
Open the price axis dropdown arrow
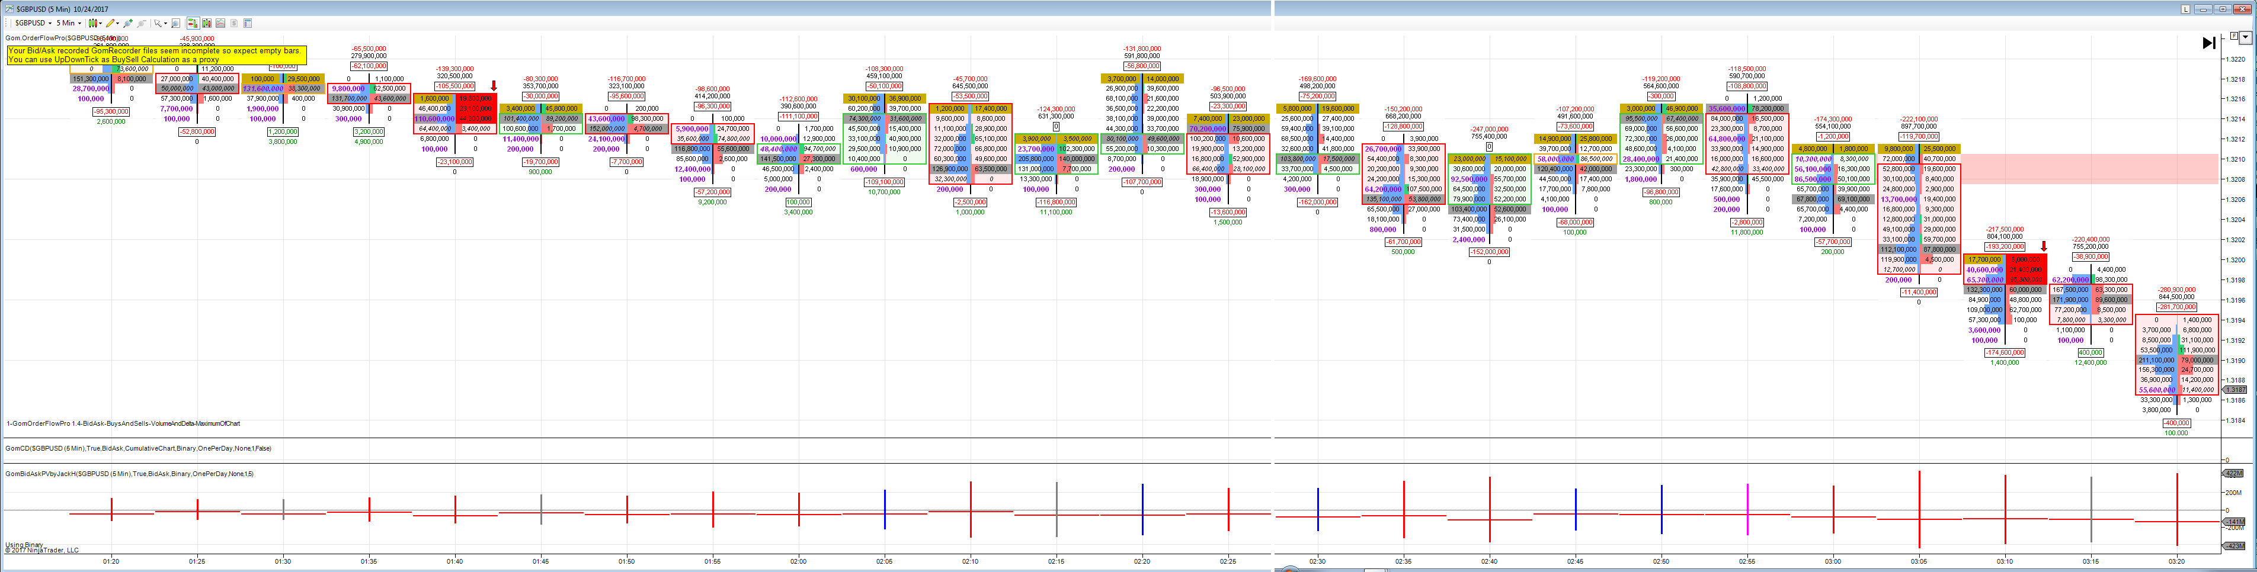coord(2246,38)
